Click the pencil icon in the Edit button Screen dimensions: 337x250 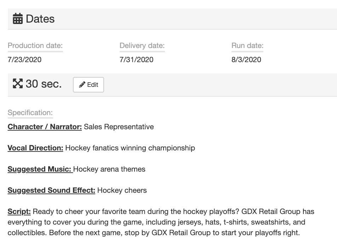point(82,85)
